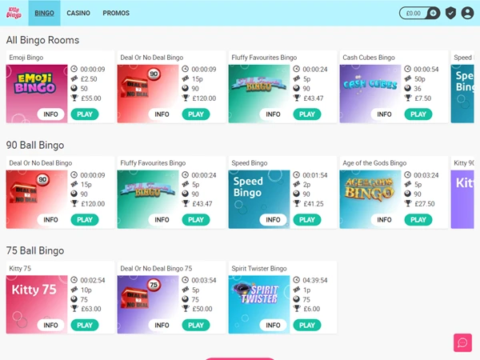480x360 pixels.
Task: Add funds with the plus deposit icon
Action: (433, 13)
